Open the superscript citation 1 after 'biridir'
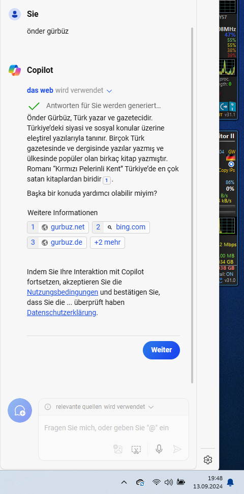Viewport: 244px width, 494px height. 106,180
